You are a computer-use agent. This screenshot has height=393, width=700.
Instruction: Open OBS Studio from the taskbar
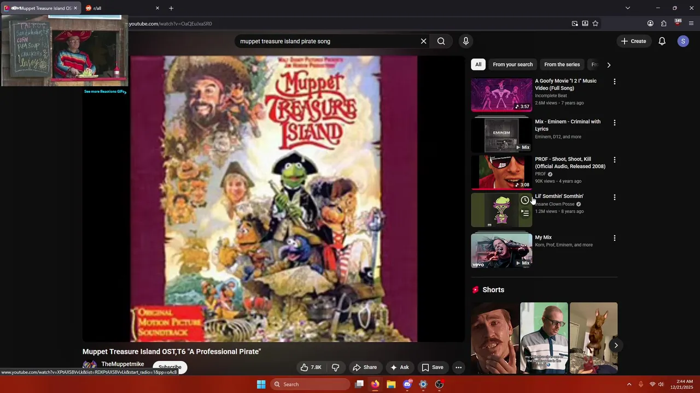pos(439,384)
